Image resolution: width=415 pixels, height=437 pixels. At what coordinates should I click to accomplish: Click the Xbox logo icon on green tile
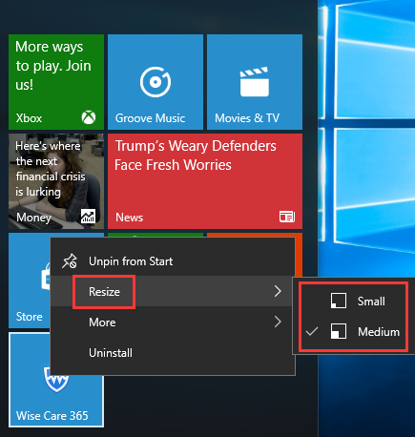pos(89,117)
